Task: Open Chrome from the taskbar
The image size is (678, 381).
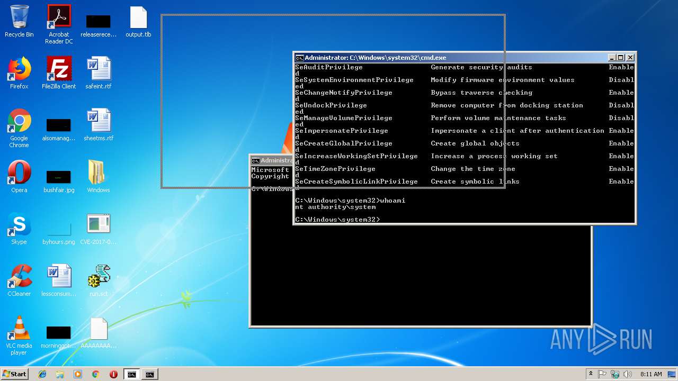Action: [96, 374]
